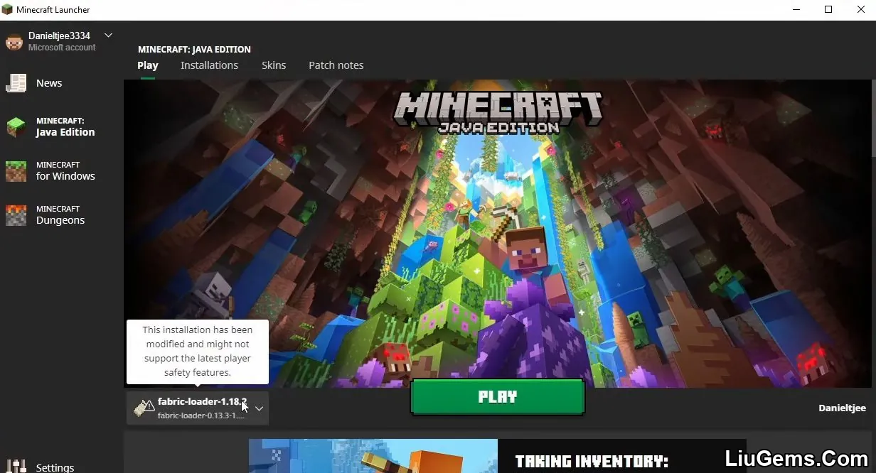The height and width of the screenshot is (473, 876).
Task: Click the Danieltjee3334 profile avatar
Action: [14, 41]
